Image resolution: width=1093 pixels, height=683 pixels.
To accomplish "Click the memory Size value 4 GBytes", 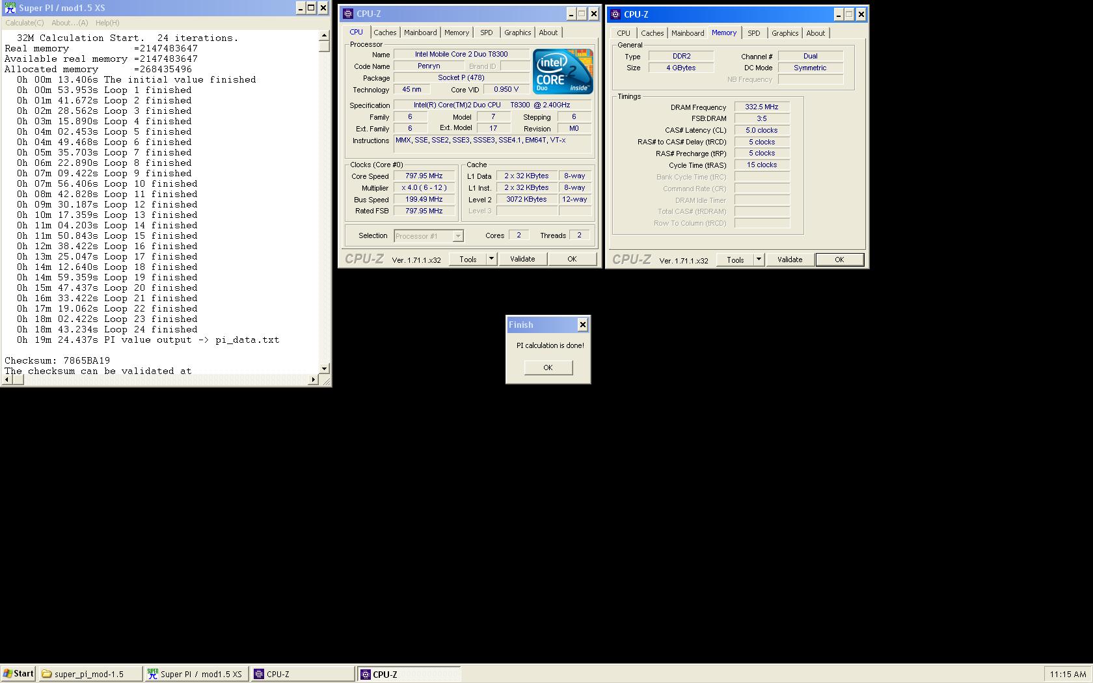I will point(681,68).
